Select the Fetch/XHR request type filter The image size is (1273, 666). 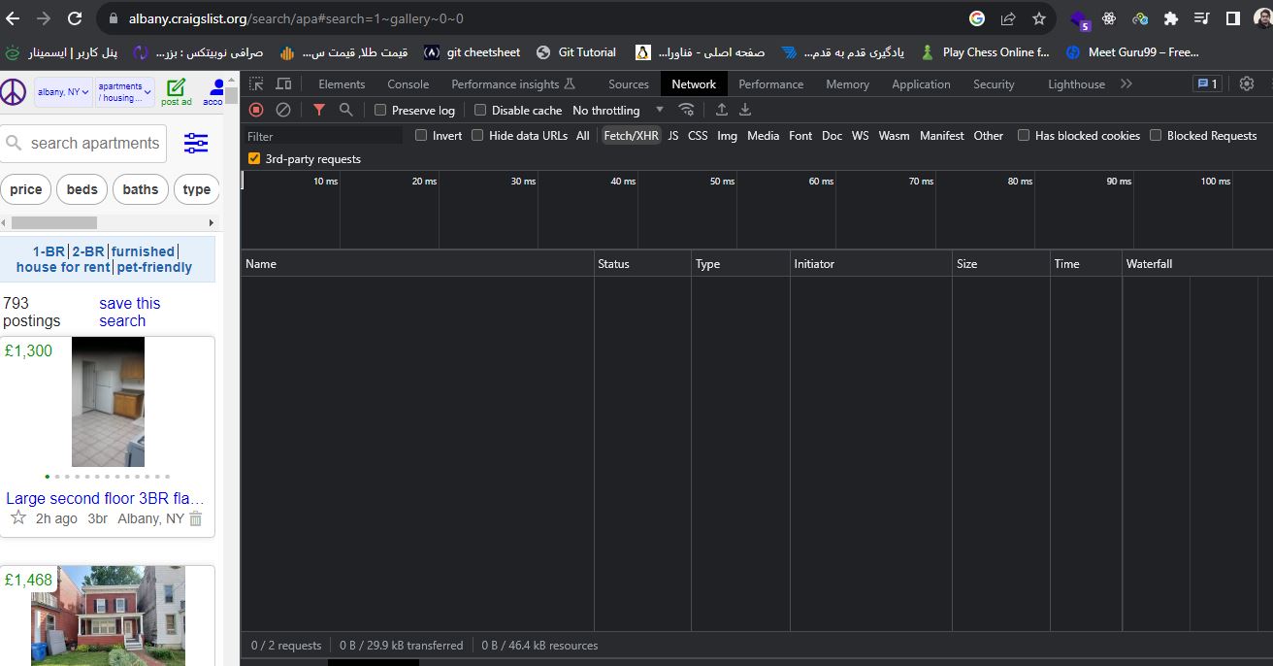(x=631, y=136)
